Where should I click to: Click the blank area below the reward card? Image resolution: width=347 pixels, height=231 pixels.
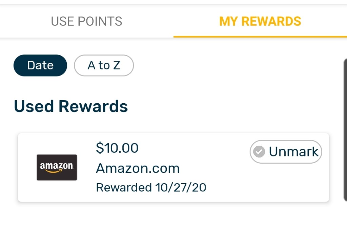pyautogui.click(x=169, y=218)
